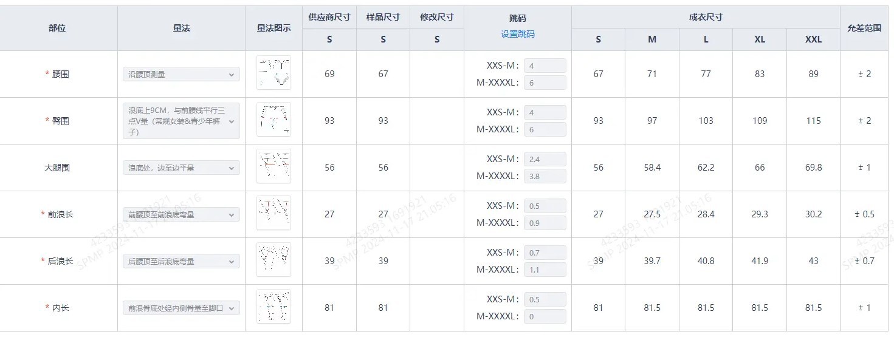Click the 腰围 XXS-M grading input field
Viewport: 894px width, 340px height.
pyautogui.click(x=545, y=66)
